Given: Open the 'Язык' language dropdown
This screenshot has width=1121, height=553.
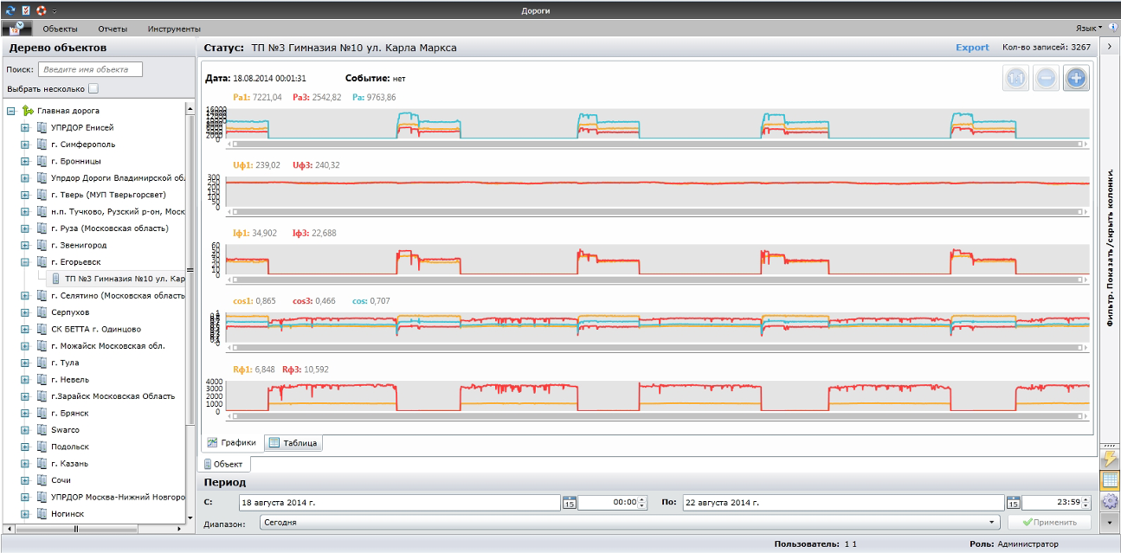Looking at the screenshot, I should pyautogui.click(x=1089, y=29).
